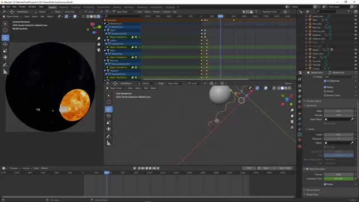Viewport: 359px width, 202px height.
Task: Open the File menu
Action: 8,7
